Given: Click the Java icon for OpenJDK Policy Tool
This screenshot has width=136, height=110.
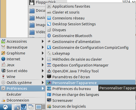Looking at the screenshot, I should (x=49, y=71).
